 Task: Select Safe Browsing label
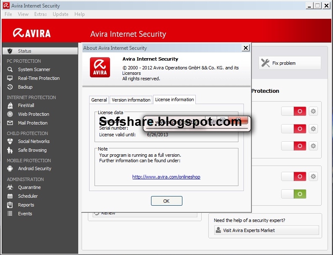32,150
